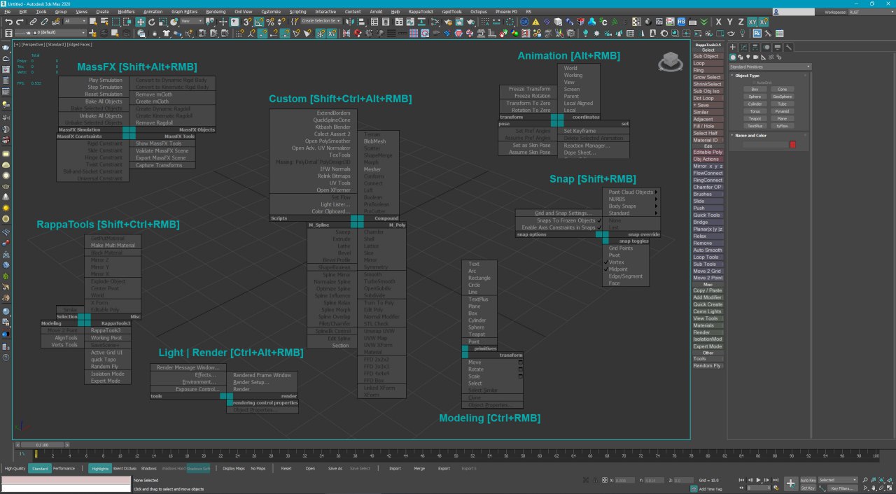Screen dimensions: 896x494
Task: Click the yellow warning triangle icon
Action: 535,22
